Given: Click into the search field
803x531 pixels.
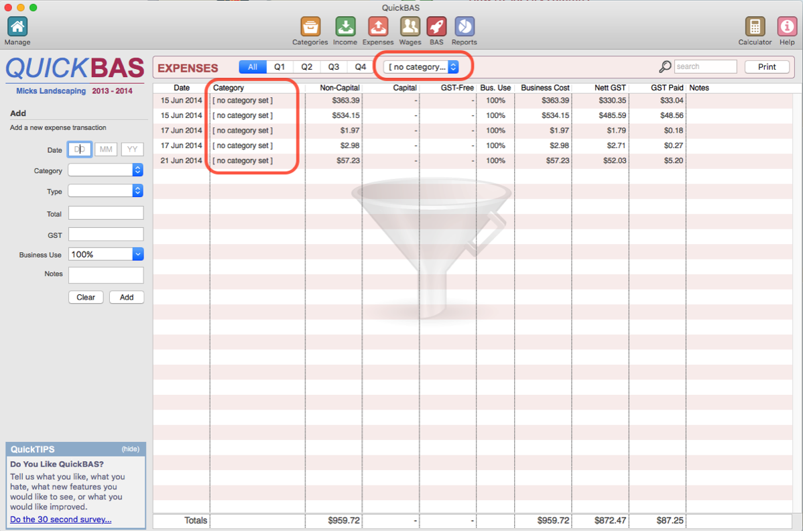Looking at the screenshot, I should (x=704, y=67).
